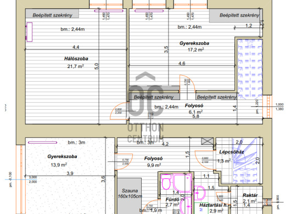Image resolution: width=291 pixels, height=214 pixels.
Task: Click the 3,6 length dimension
Action: click(103, 179)
